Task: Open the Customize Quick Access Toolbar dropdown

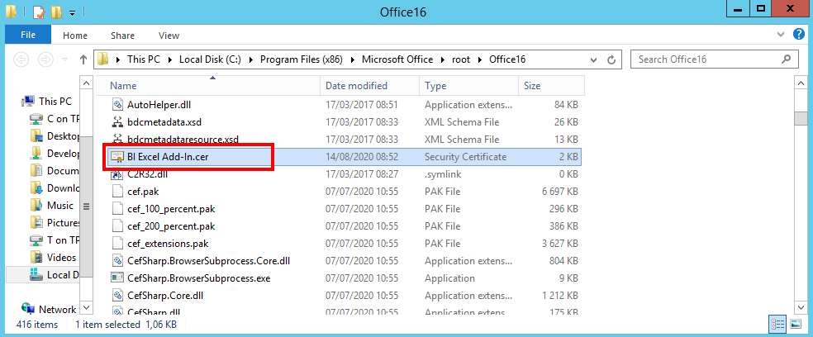Action: click(72, 13)
